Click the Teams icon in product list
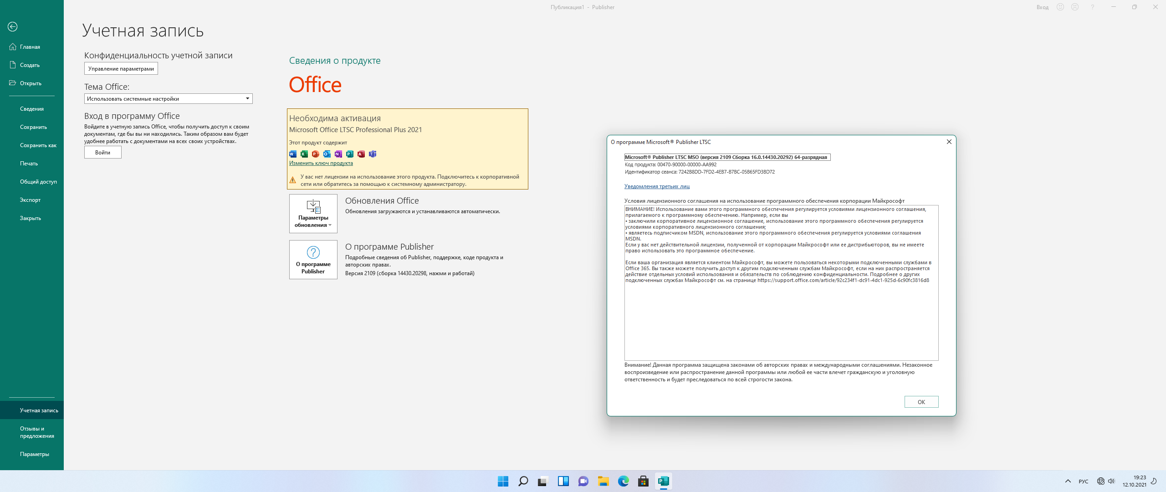This screenshot has height=492, width=1166. point(373,154)
